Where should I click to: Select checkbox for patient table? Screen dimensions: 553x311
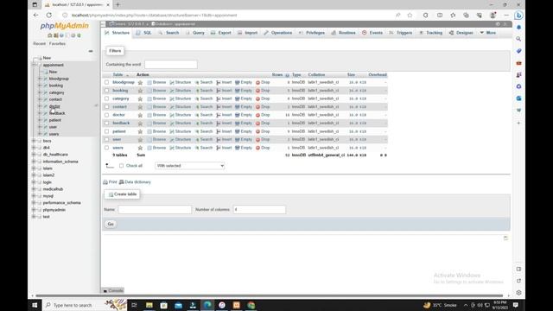click(x=107, y=131)
